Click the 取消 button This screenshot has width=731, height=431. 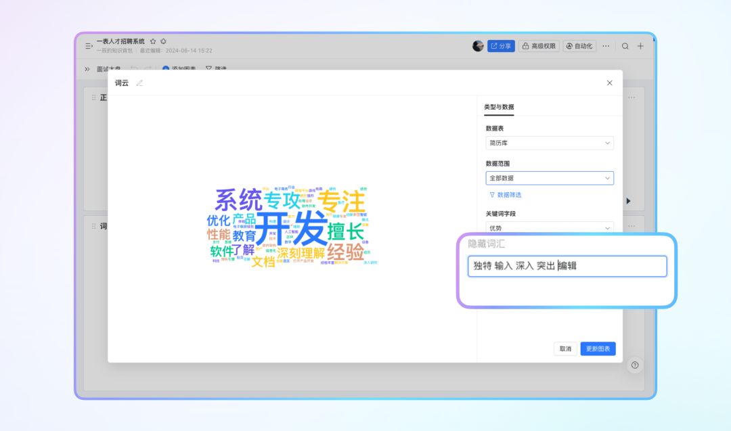pyautogui.click(x=565, y=349)
